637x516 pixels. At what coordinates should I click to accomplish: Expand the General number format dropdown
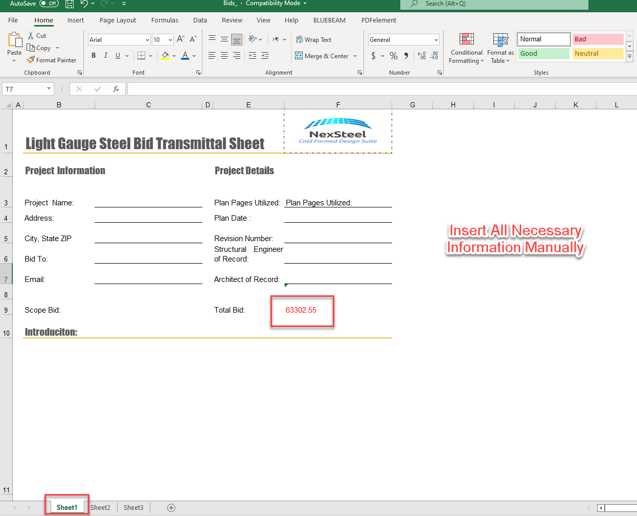pyautogui.click(x=436, y=40)
